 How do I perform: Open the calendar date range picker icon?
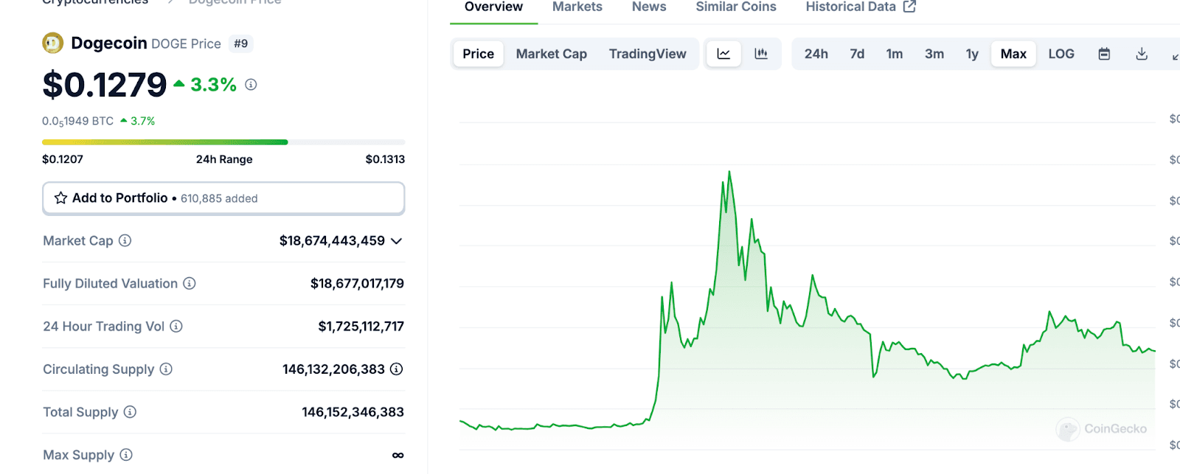(x=1104, y=54)
